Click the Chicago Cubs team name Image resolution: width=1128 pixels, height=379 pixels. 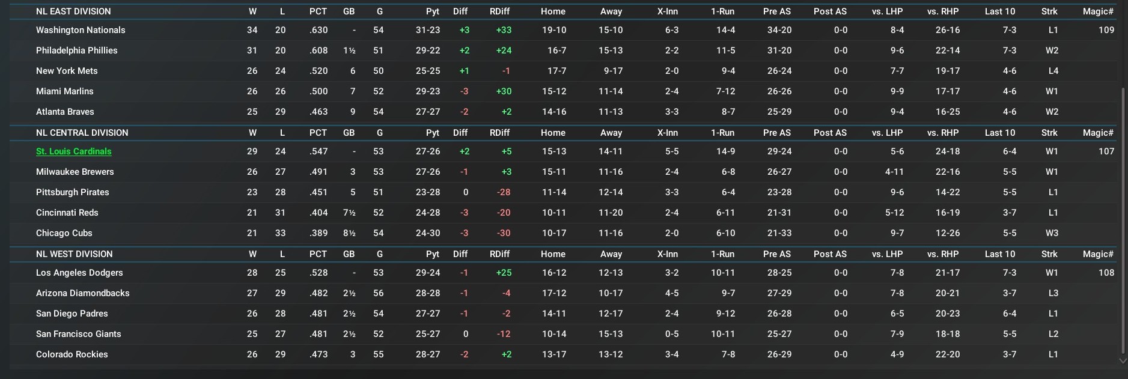click(64, 233)
